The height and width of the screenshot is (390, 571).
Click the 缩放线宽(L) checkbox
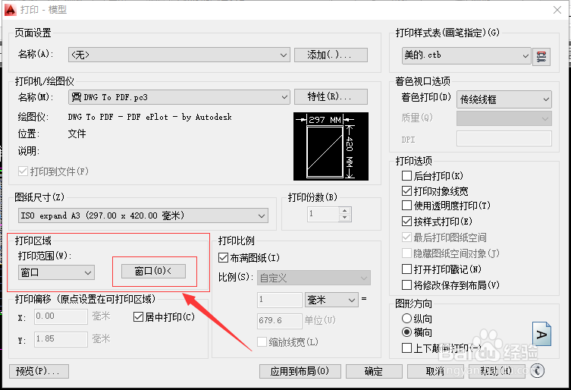(262, 342)
